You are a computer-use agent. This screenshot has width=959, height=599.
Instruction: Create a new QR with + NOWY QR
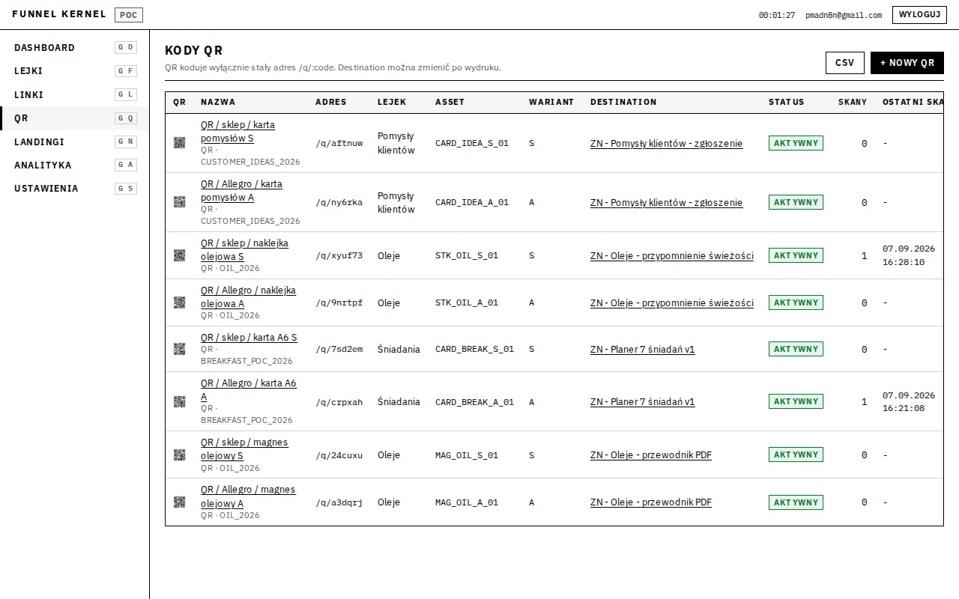(x=907, y=63)
